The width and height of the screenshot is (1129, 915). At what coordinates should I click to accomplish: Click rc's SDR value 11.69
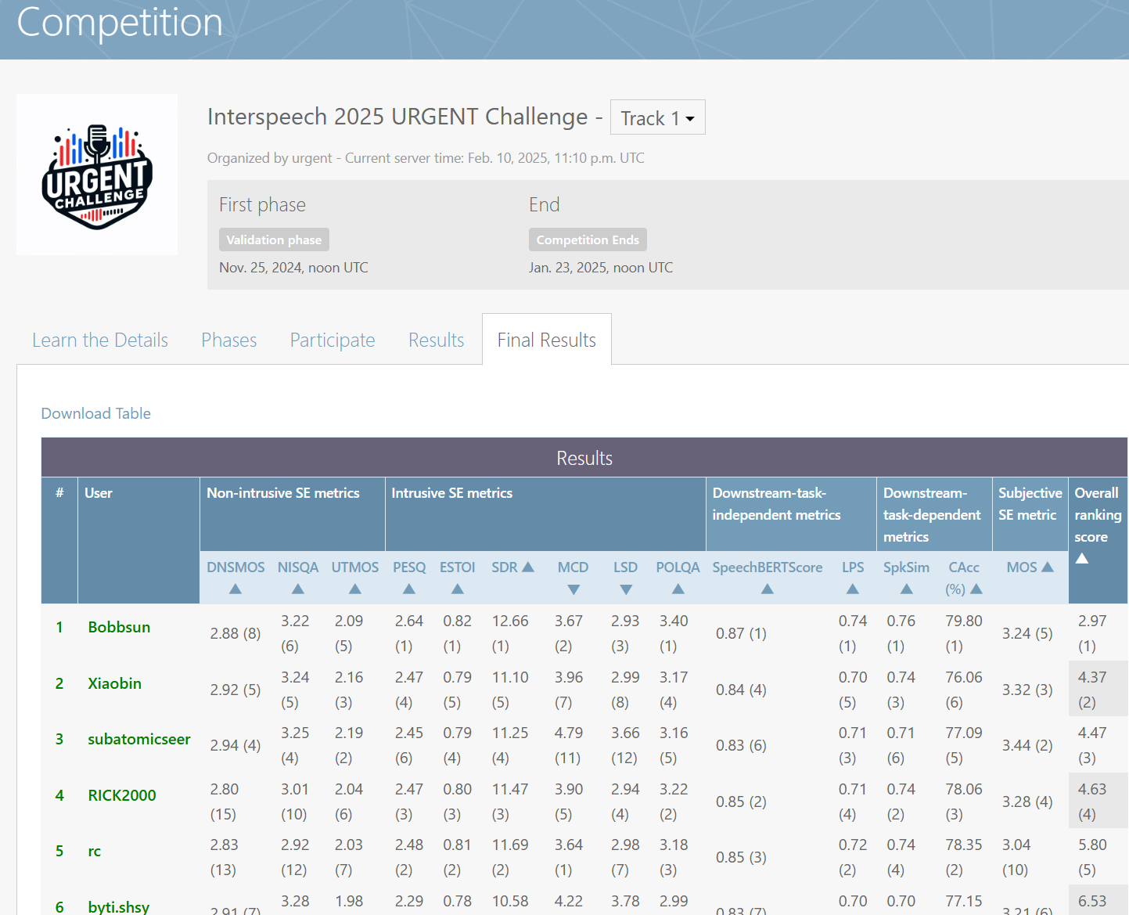pos(510,845)
